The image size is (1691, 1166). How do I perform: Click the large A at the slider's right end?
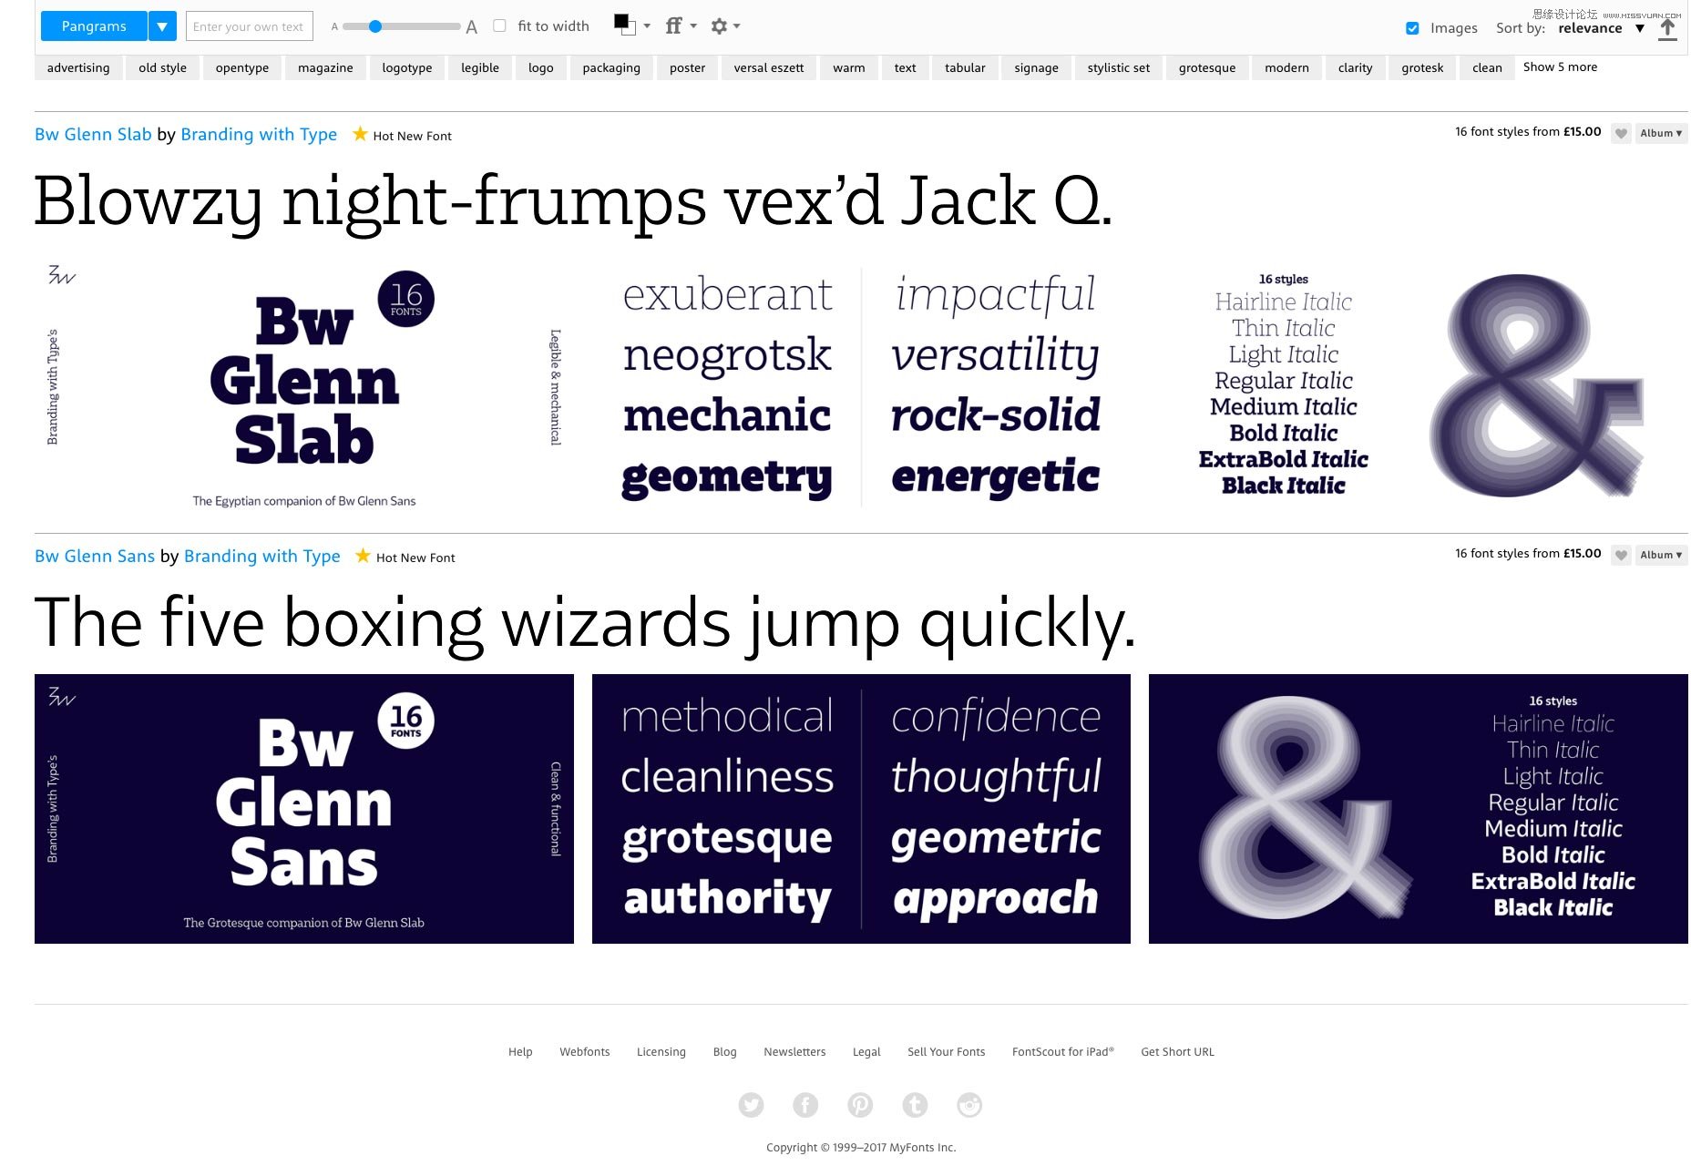[x=471, y=27]
